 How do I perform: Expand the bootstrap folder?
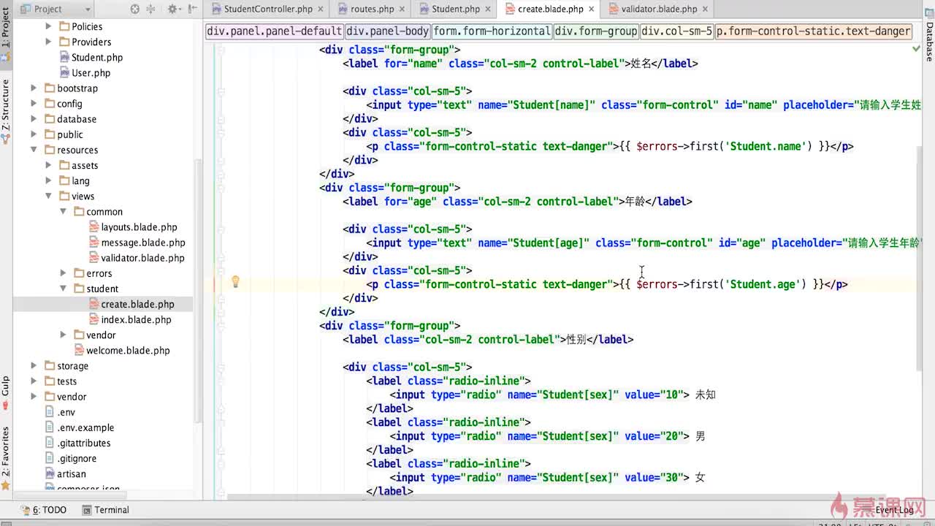pyautogui.click(x=34, y=88)
